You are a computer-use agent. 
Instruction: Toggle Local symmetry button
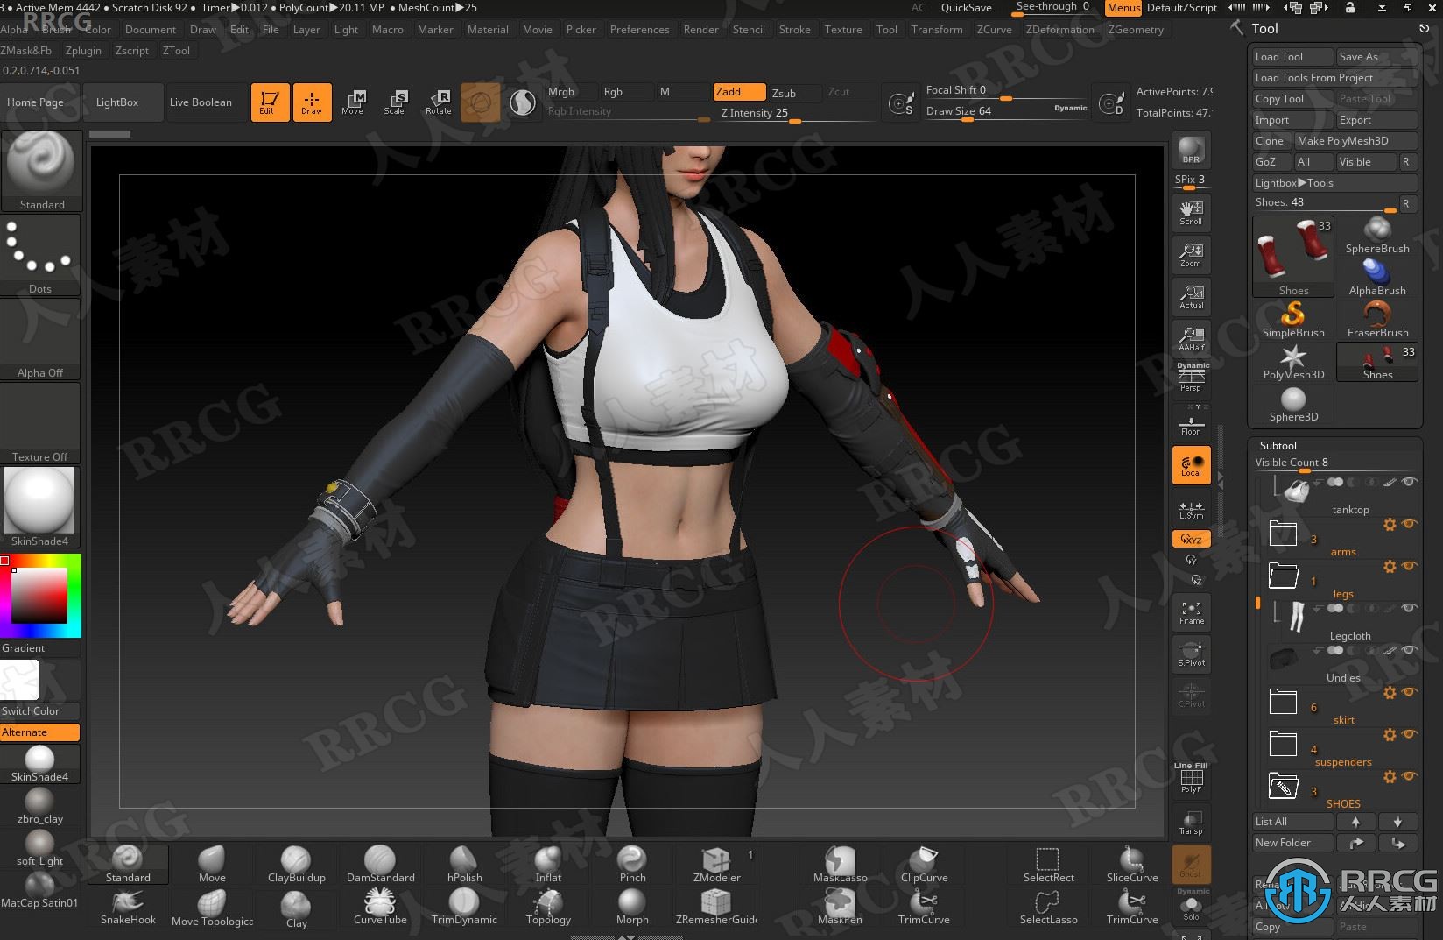click(1191, 465)
